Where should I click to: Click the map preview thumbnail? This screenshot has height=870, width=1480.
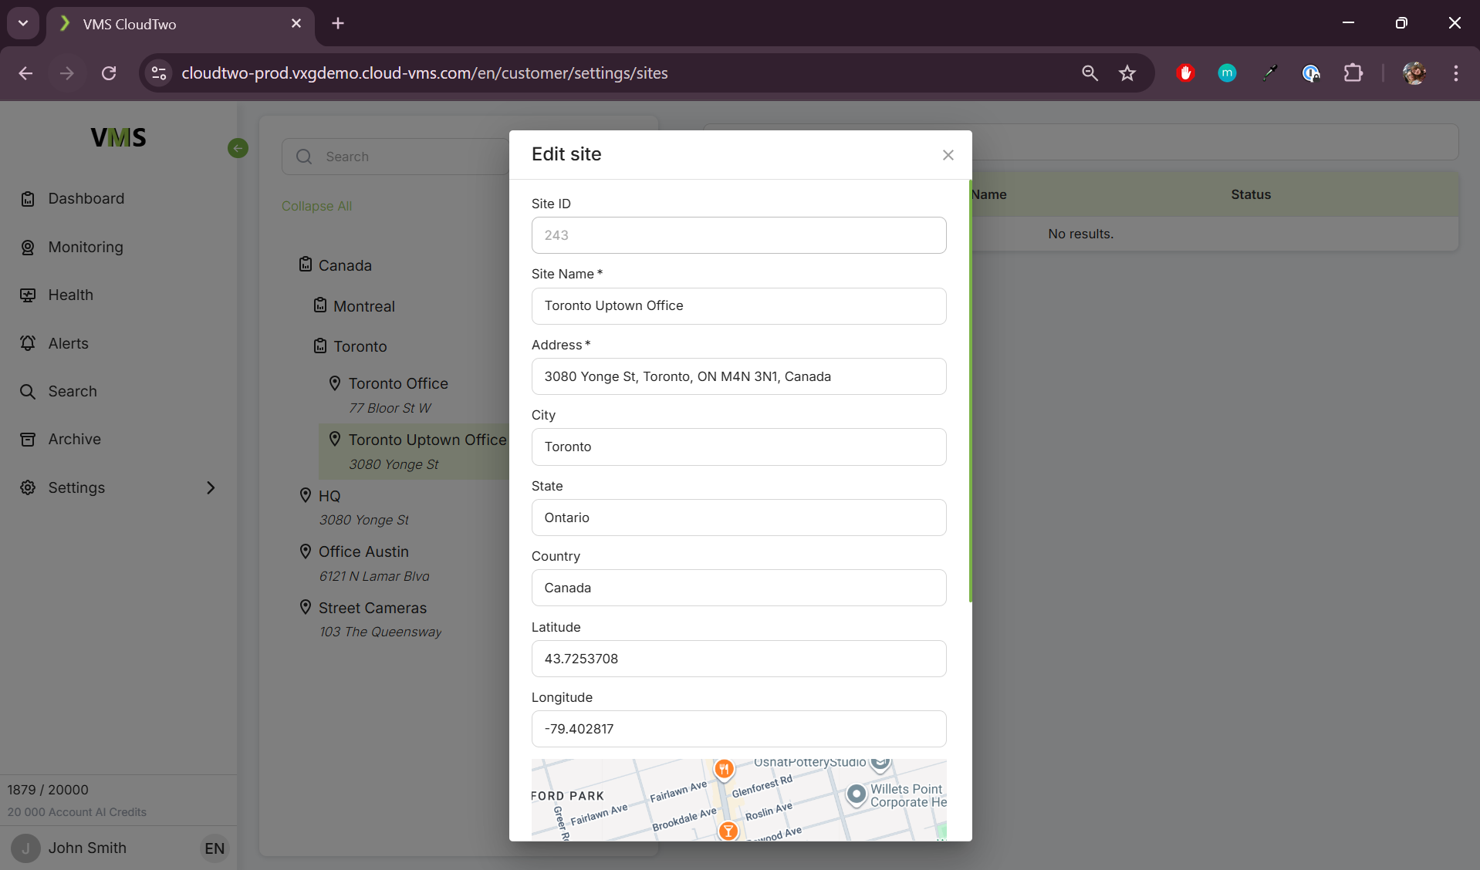coord(738,800)
